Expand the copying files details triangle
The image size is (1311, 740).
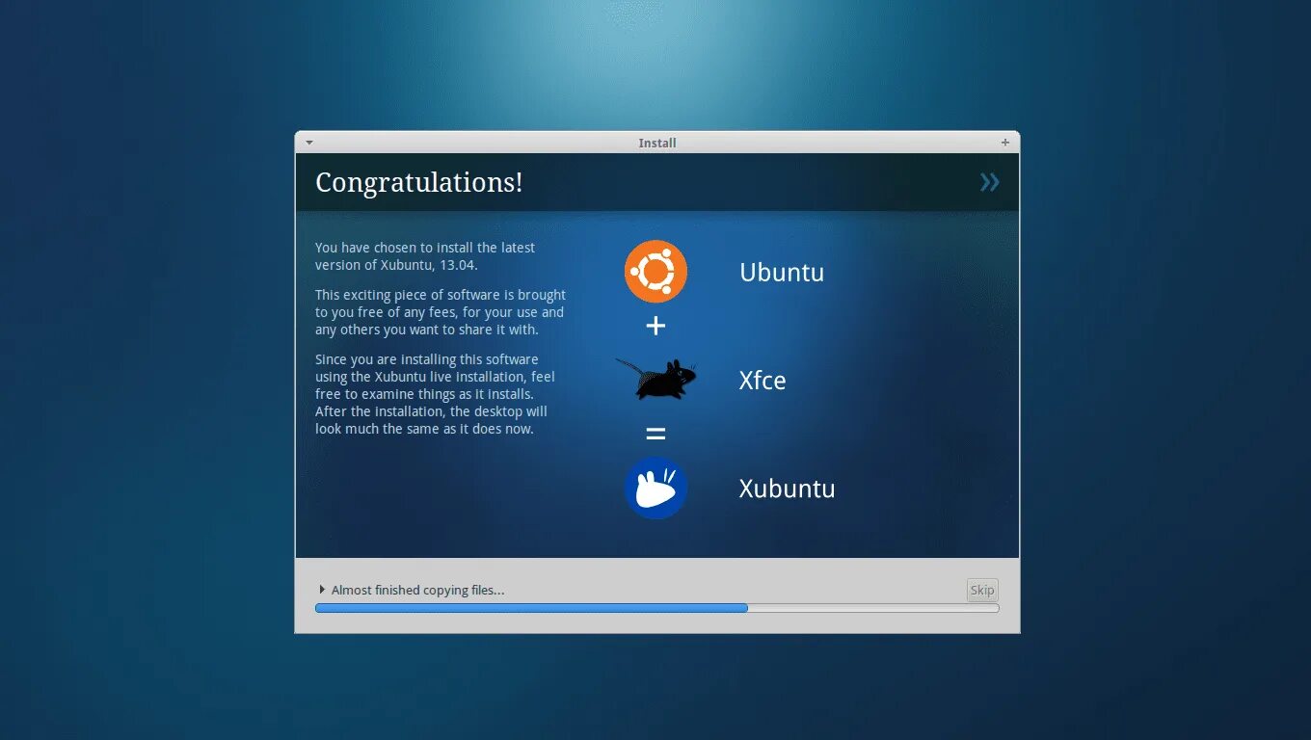pos(322,590)
